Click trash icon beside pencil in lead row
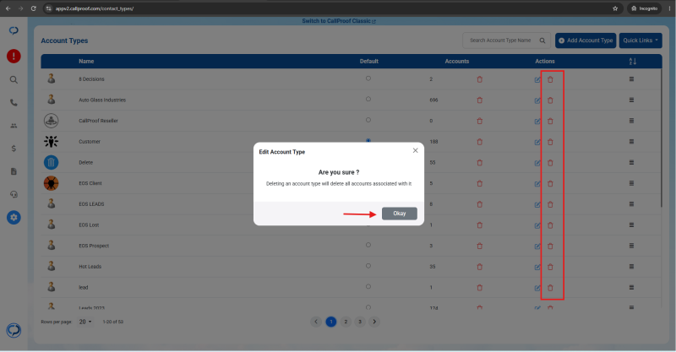Viewport: 676px width, 352px height. coord(550,288)
